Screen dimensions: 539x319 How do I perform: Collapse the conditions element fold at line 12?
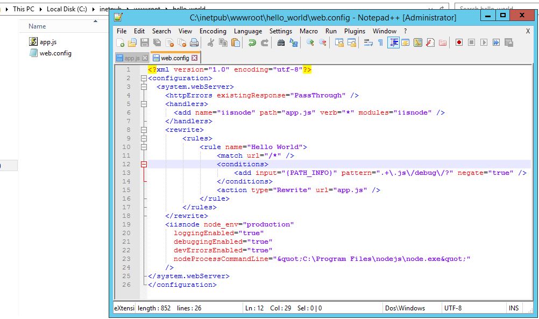(x=143, y=164)
